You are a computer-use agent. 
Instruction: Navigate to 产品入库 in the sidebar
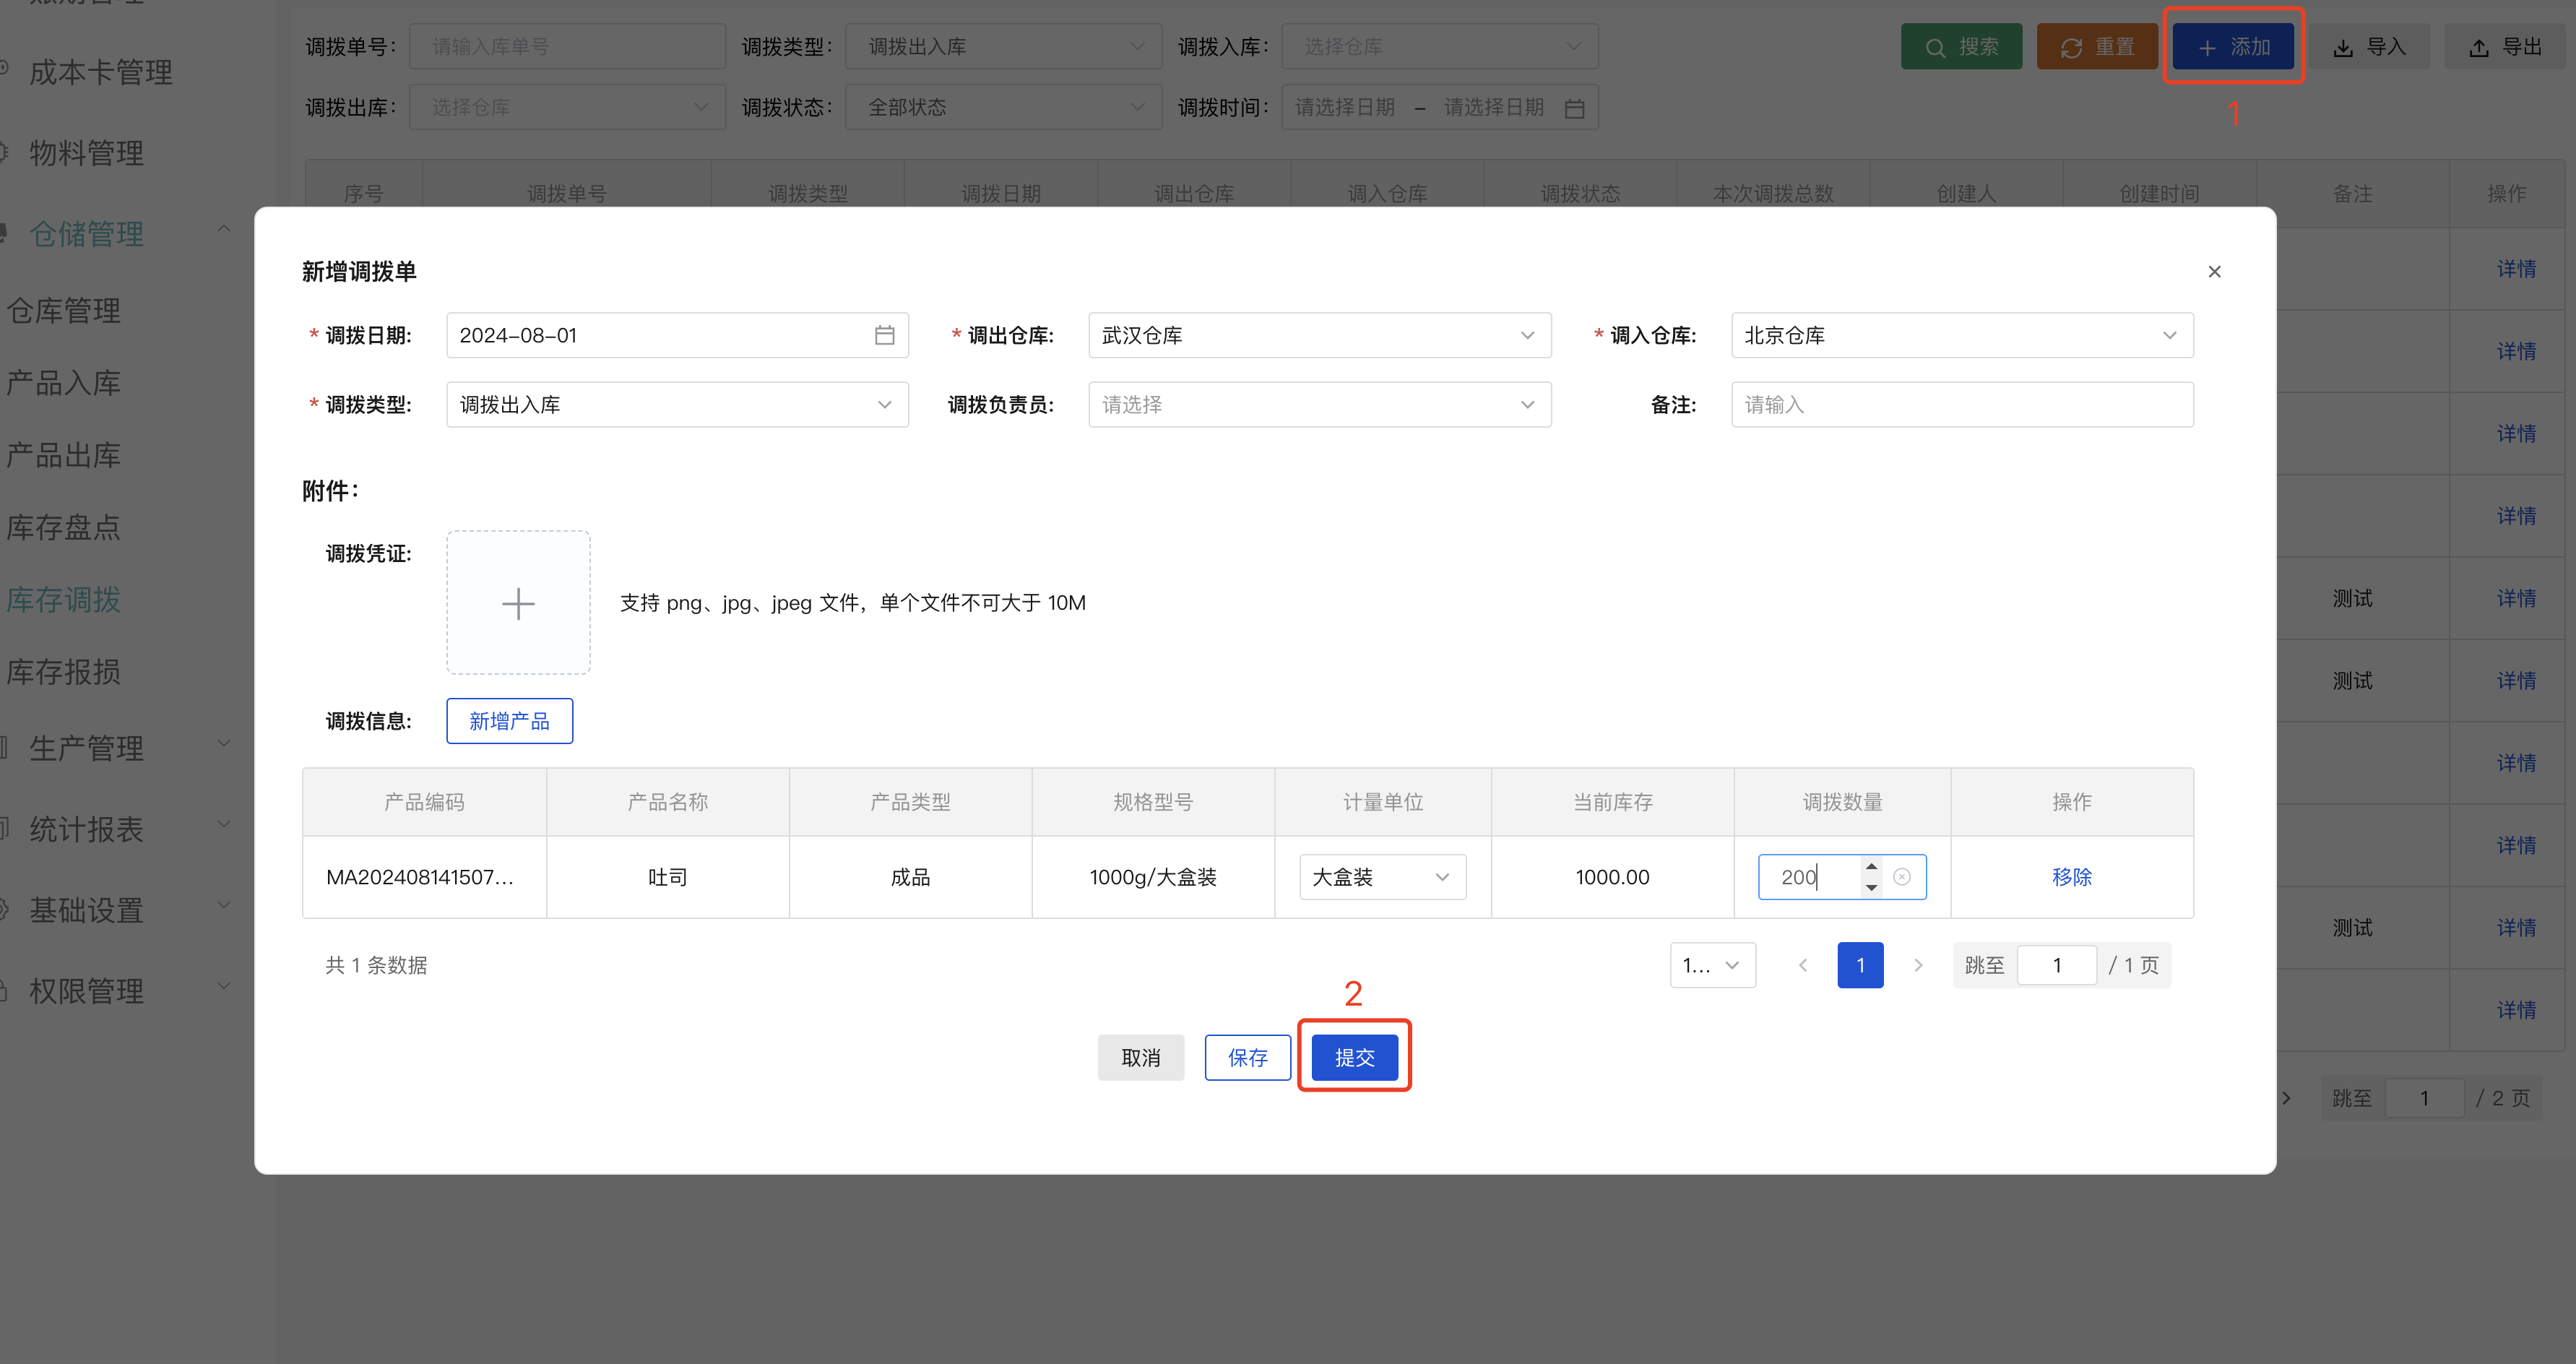point(64,382)
